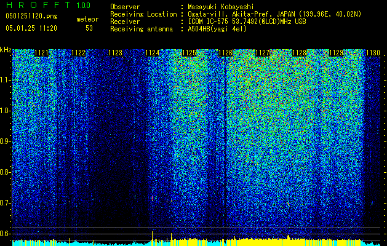
Task: Click the 1125 time marker
Action: click(x=189, y=53)
